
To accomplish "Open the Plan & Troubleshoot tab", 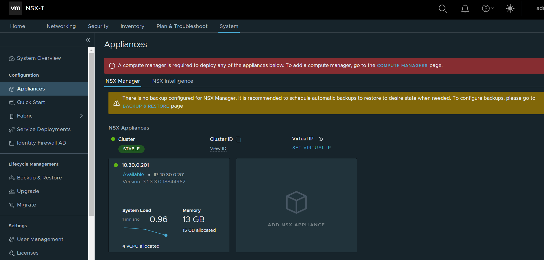I will 182,26.
